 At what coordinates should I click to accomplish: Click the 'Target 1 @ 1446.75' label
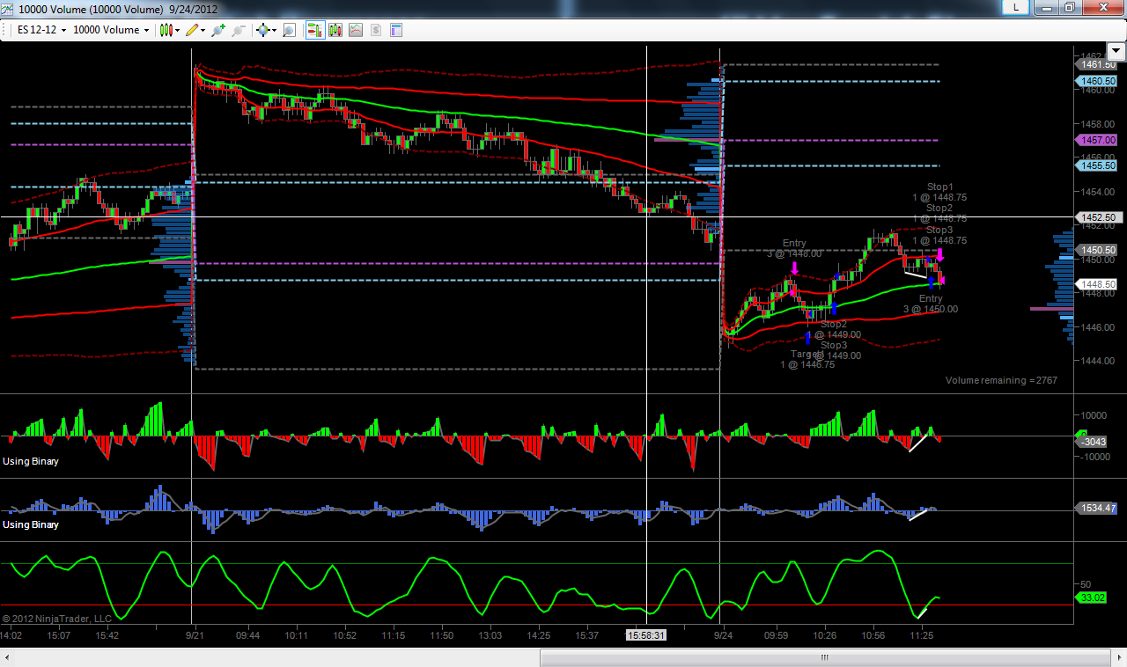[x=807, y=359]
